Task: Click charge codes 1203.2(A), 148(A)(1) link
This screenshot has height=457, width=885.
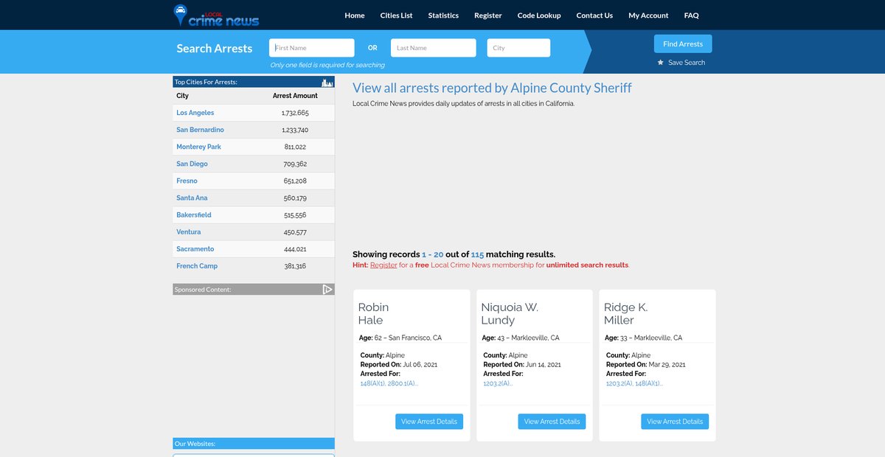Action: click(634, 383)
